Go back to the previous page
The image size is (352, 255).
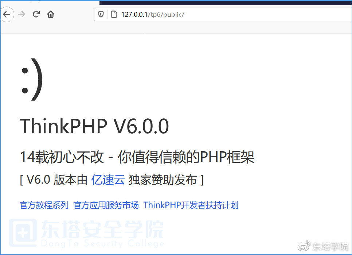[x=7, y=15]
